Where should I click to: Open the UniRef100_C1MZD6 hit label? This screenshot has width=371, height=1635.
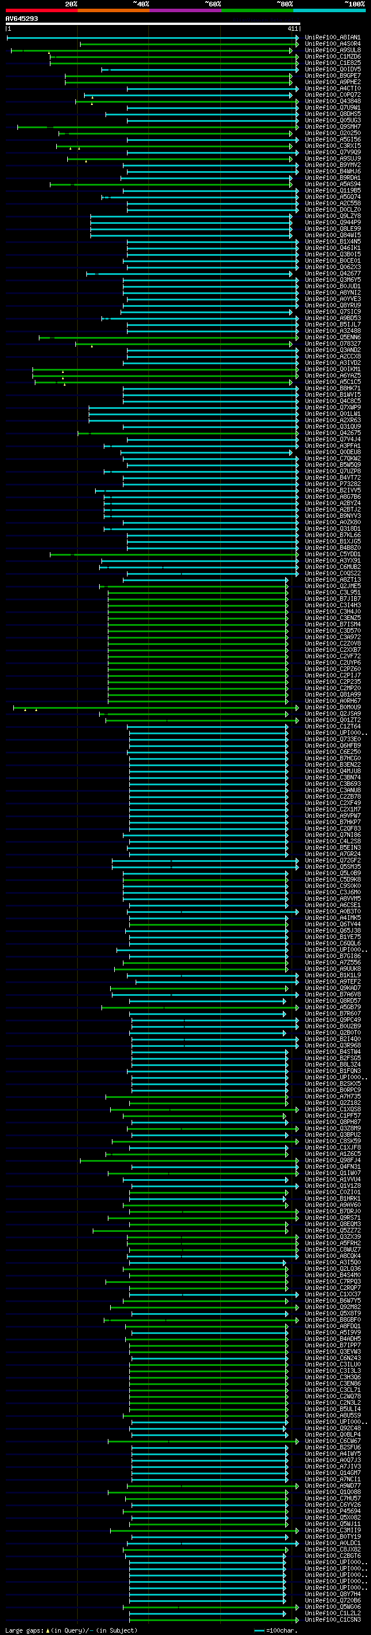(x=333, y=56)
